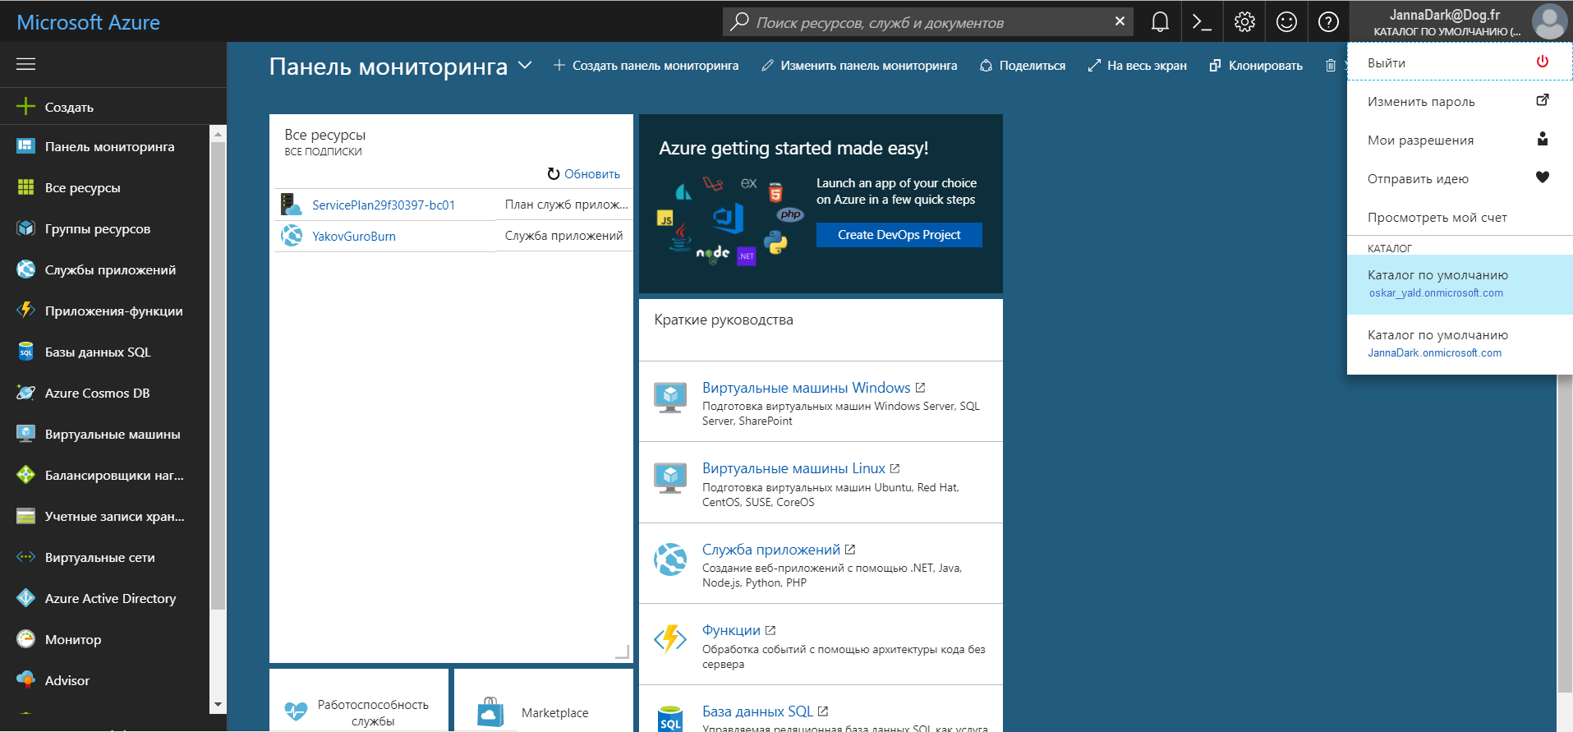
Task: Switch to JannaDark.onmicrosoft.com catalog
Action: (x=1460, y=344)
